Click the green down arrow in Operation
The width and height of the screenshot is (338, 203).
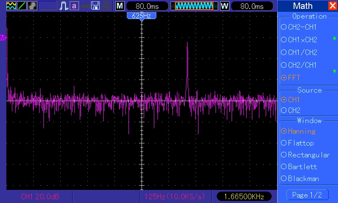pos(334,71)
